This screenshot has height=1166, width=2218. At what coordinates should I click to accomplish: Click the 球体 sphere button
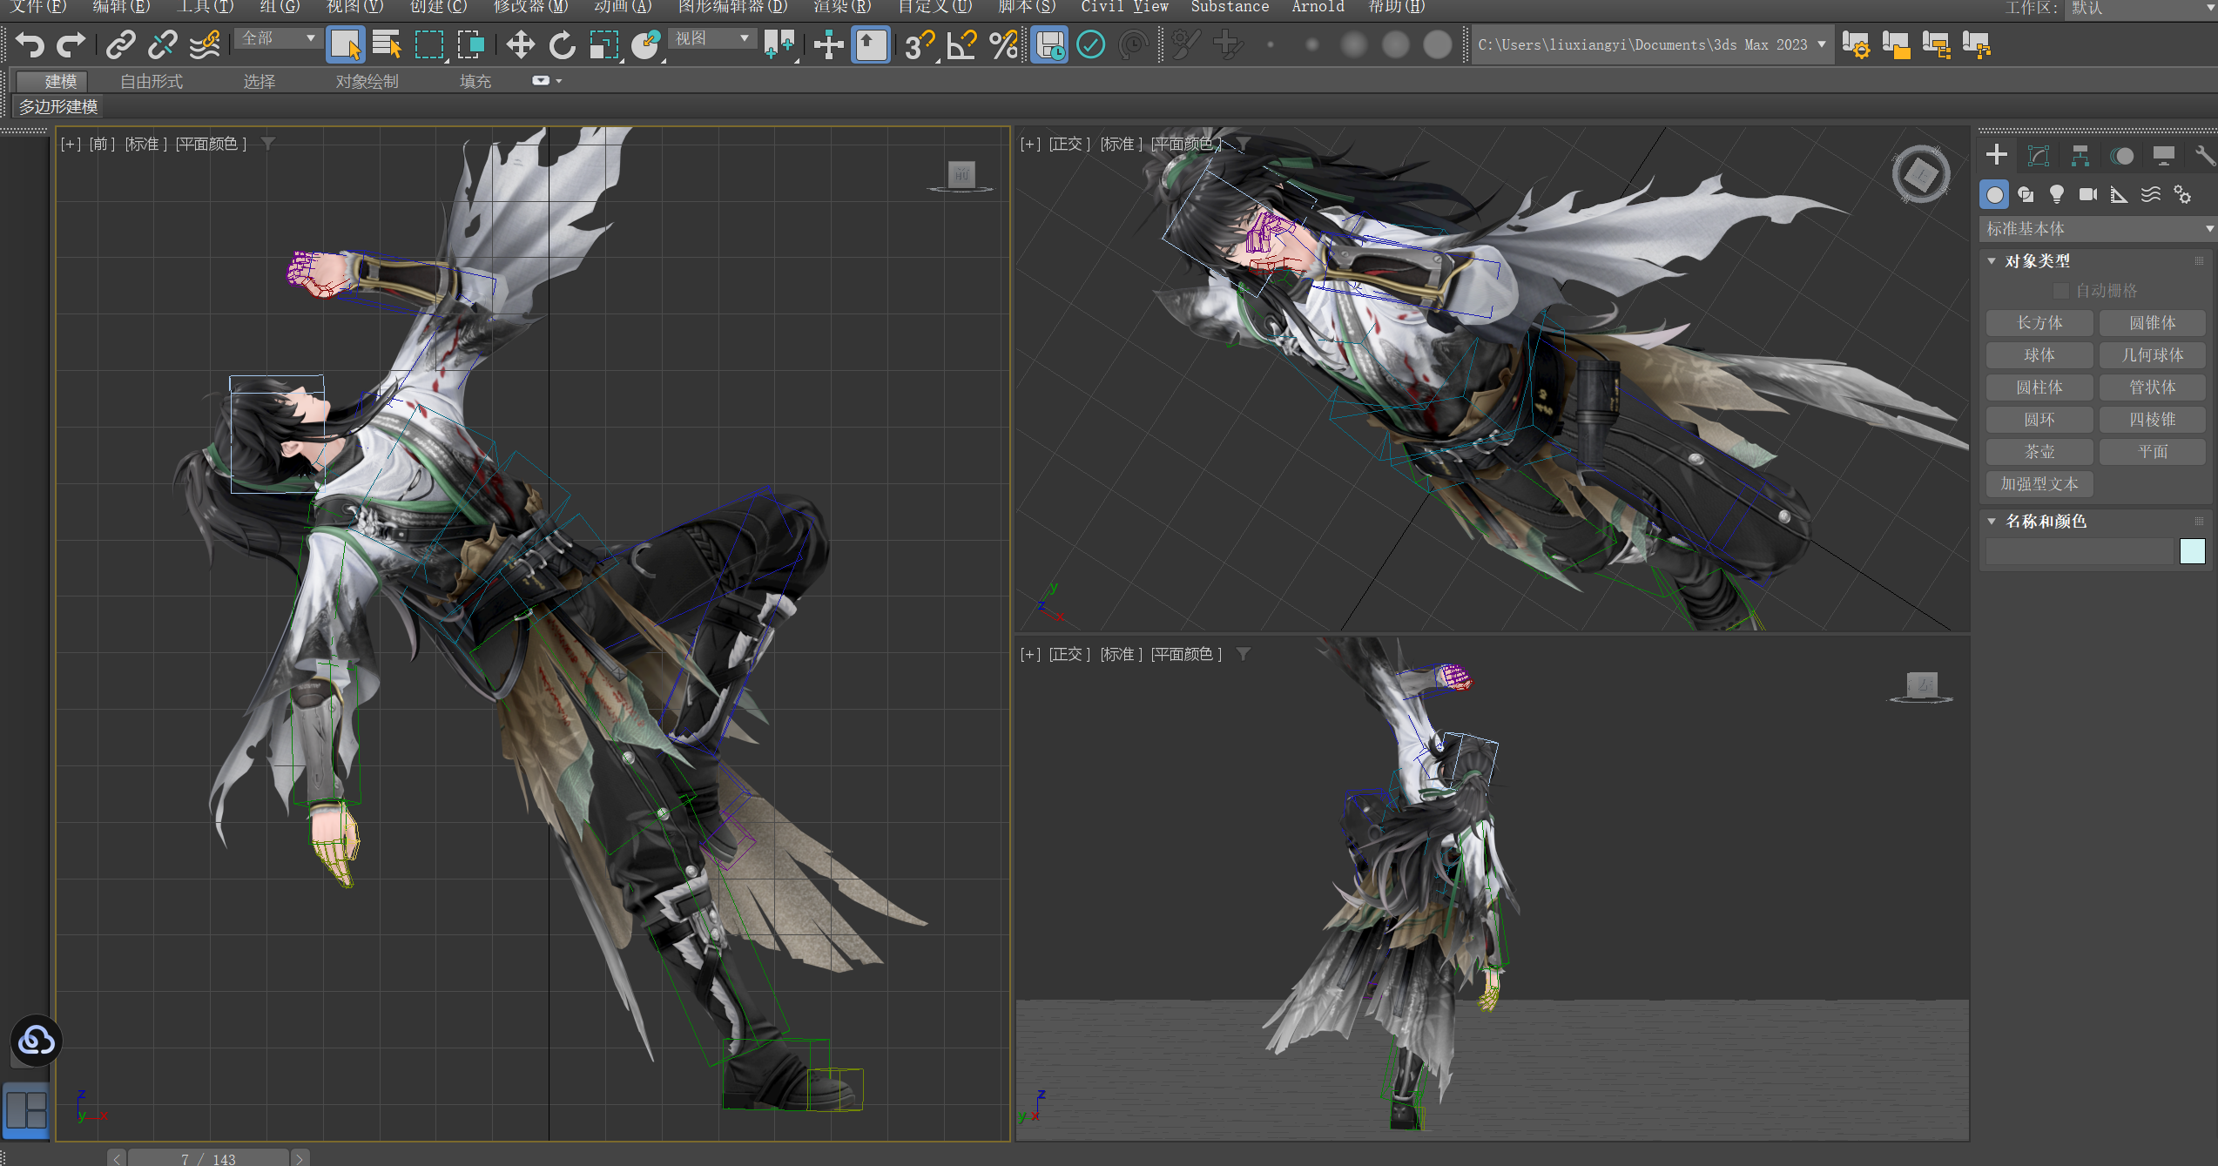pos(2039,355)
